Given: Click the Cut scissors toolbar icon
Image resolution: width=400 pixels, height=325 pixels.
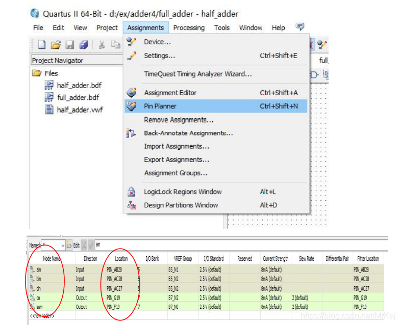Looking at the screenshot, I should (x=102, y=45).
